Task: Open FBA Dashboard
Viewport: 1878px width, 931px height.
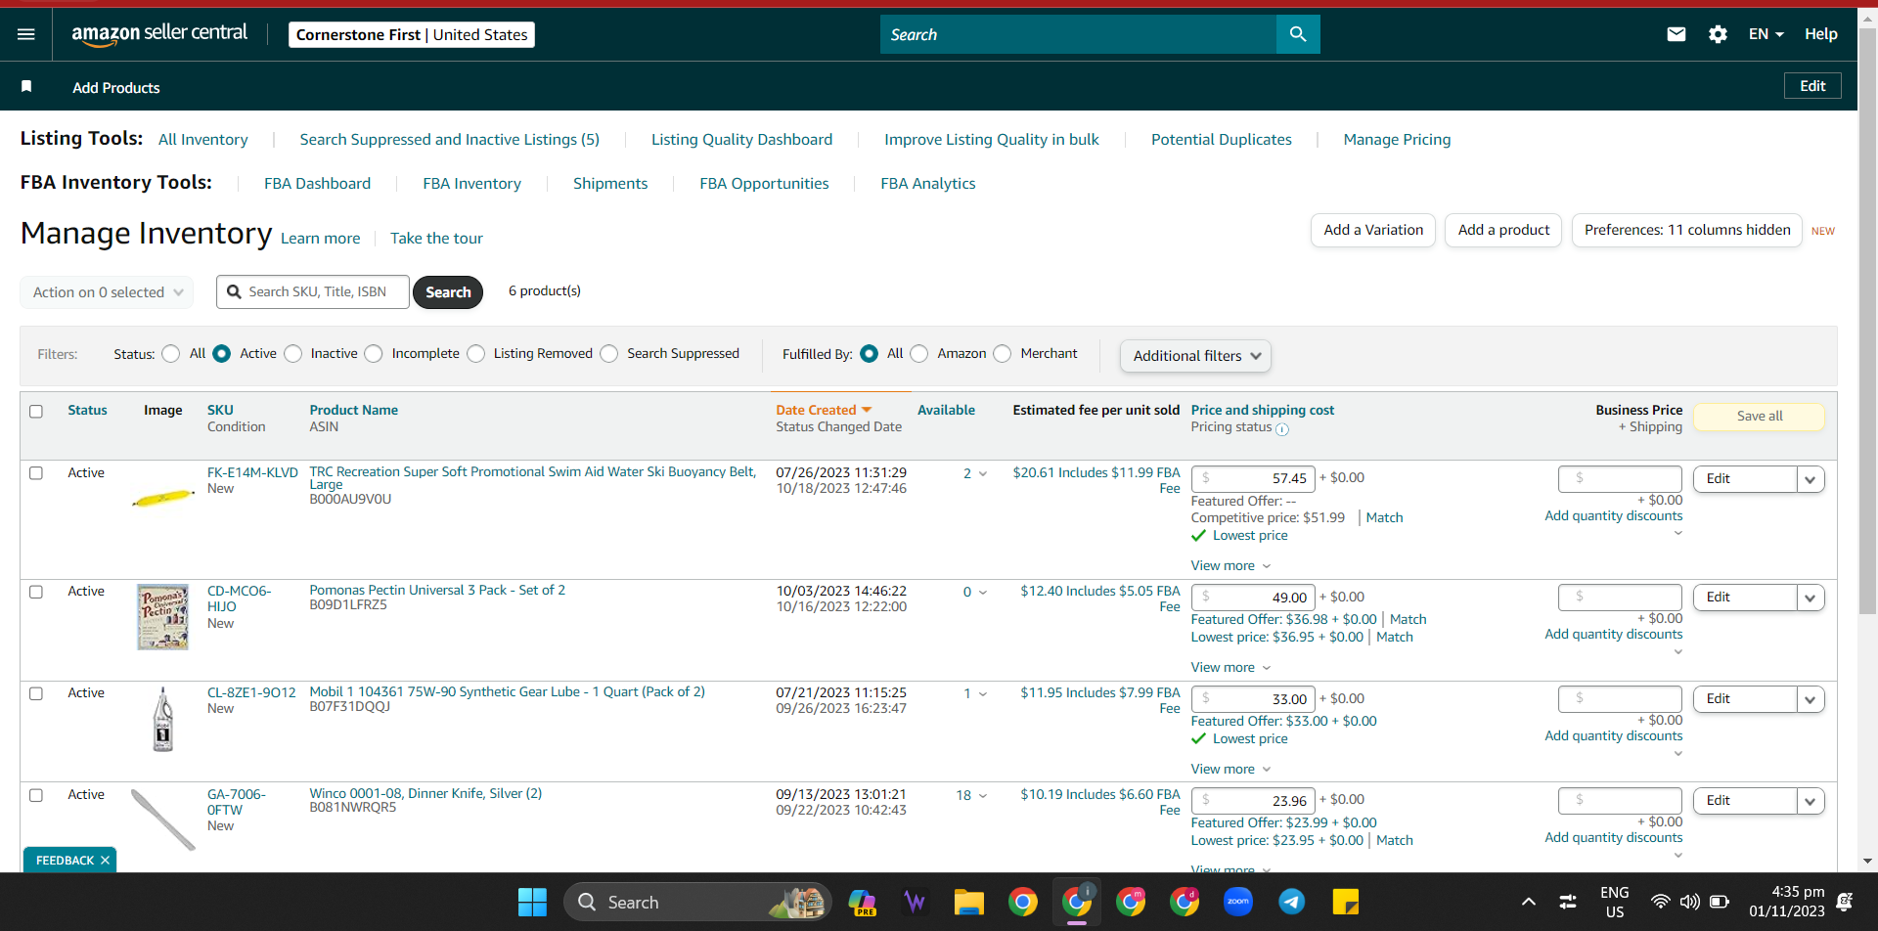Action: pyautogui.click(x=318, y=184)
